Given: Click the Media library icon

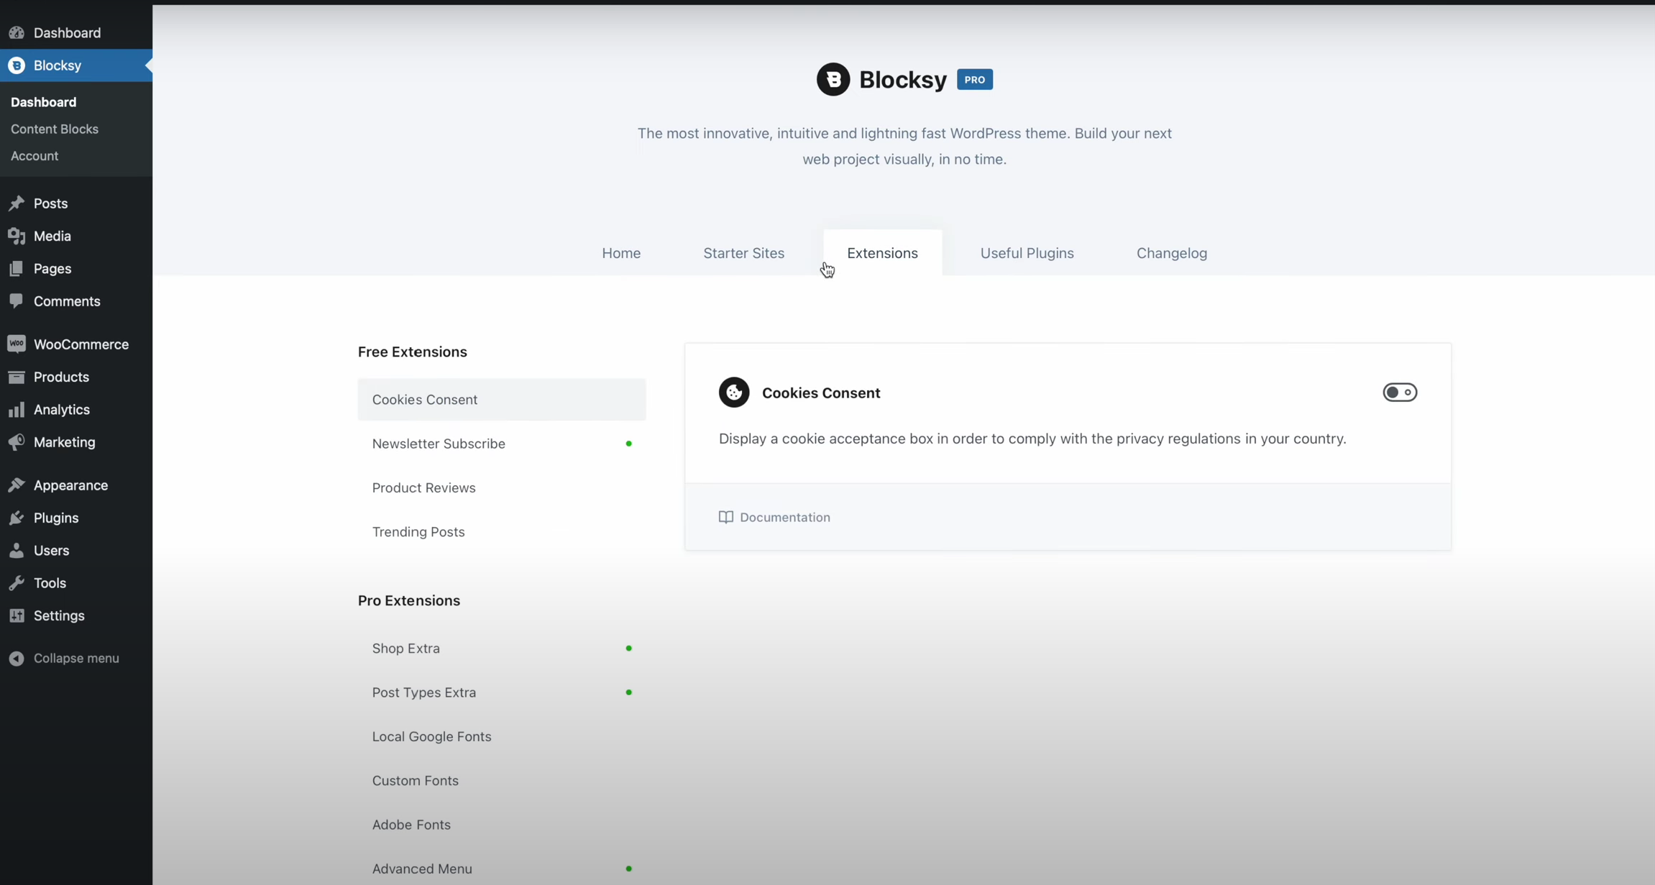Looking at the screenshot, I should [x=17, y=236].
